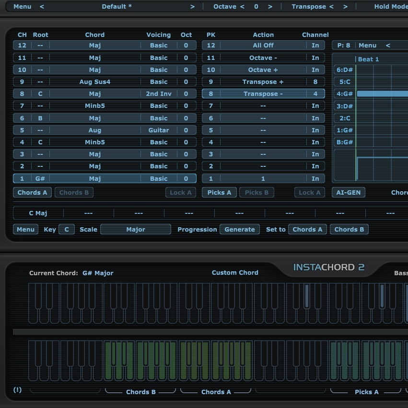408x408 pixels.
Task: Click the G# note bar in pattern grid
Action: 382,94
